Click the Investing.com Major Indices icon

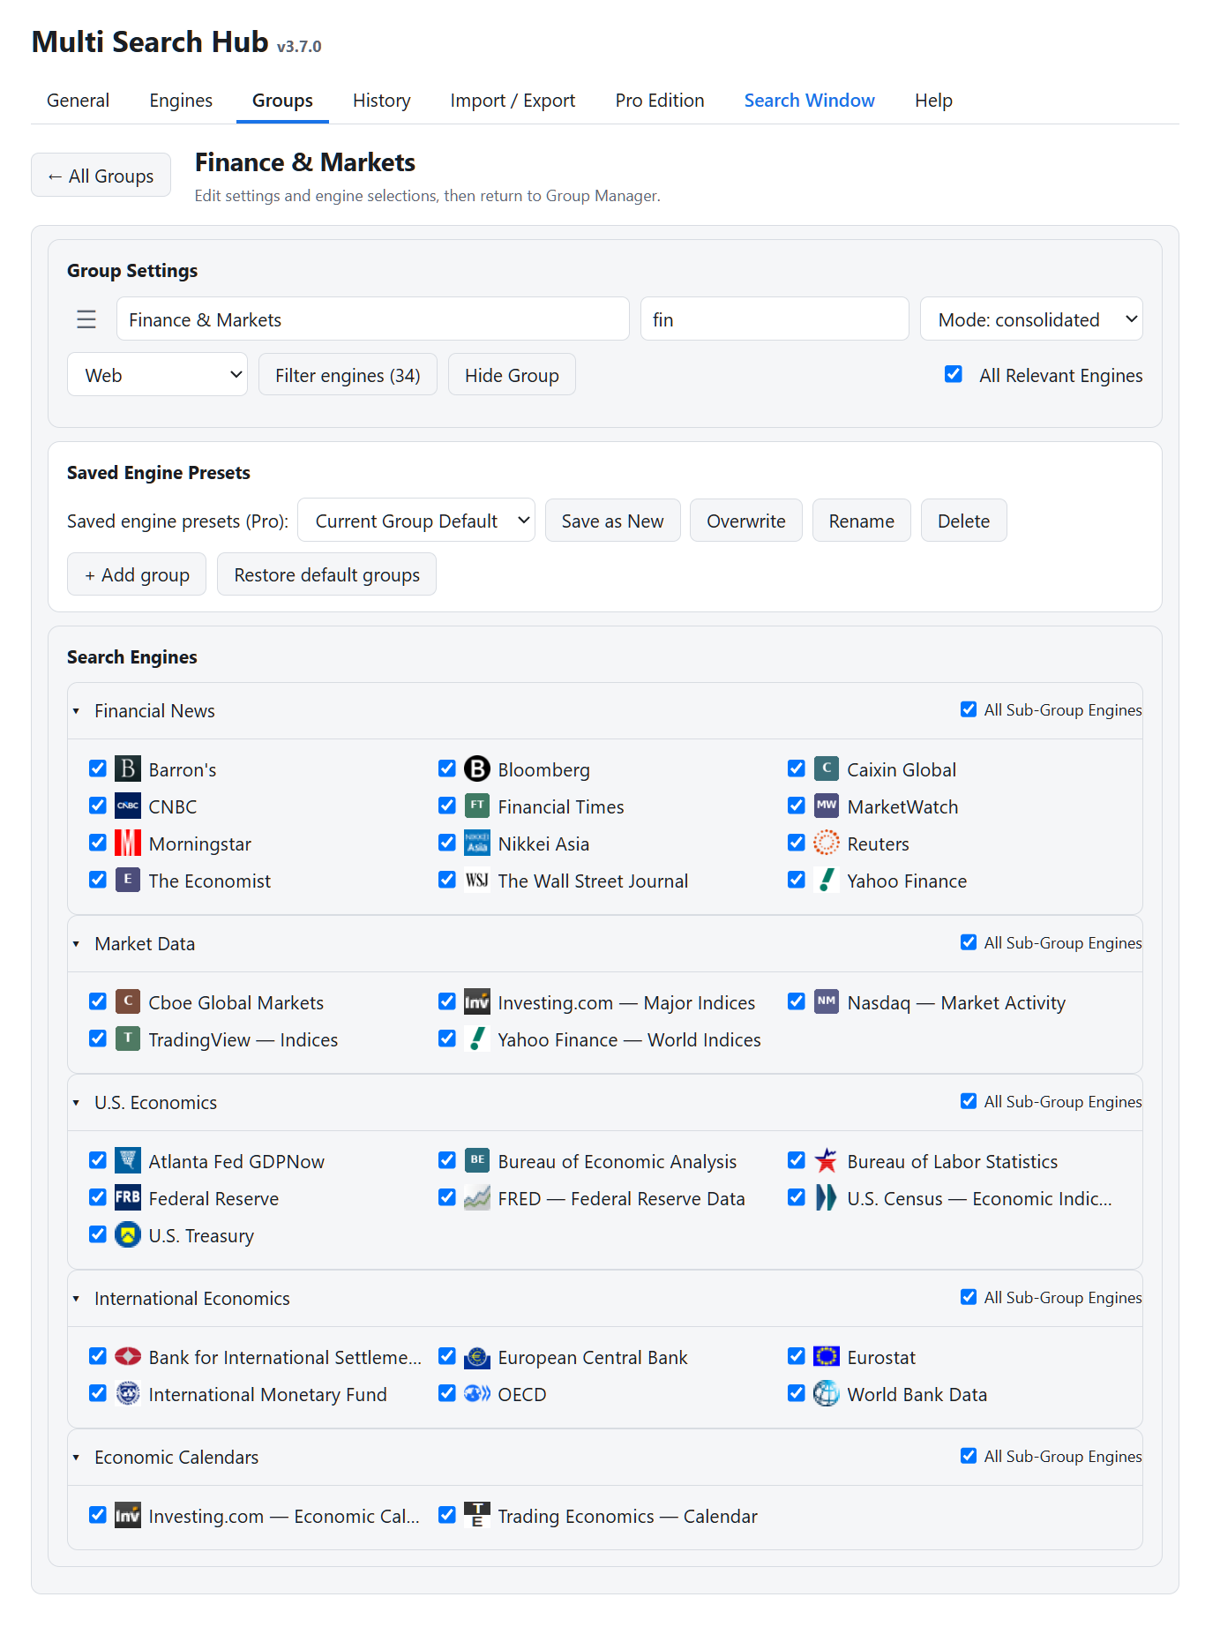477,1002
